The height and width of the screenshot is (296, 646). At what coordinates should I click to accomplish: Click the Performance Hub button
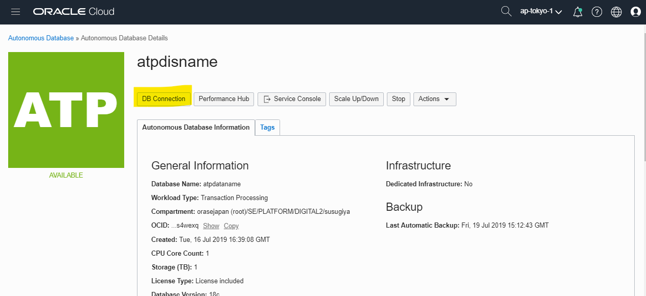pyautogui.click(x=223, y=99)
